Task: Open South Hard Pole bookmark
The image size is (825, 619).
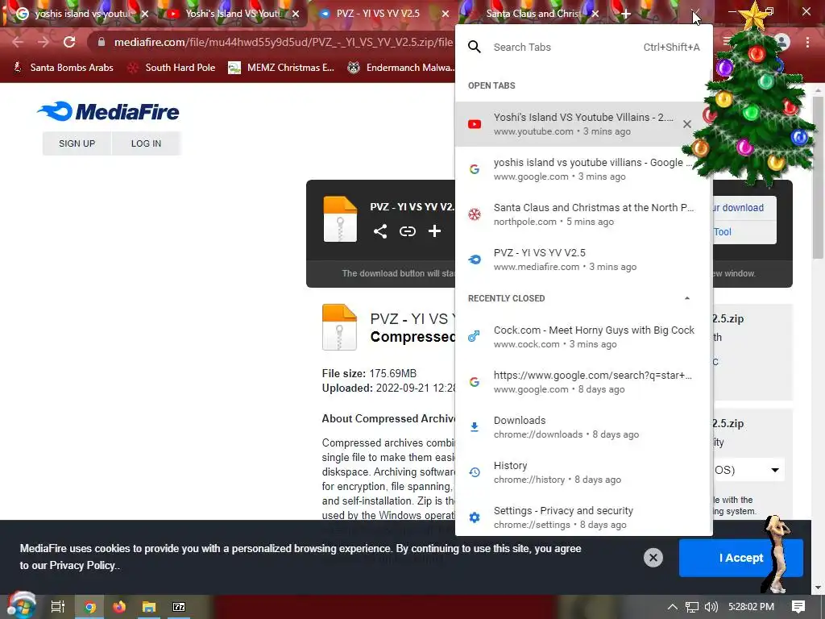Action: pos(172,68)
